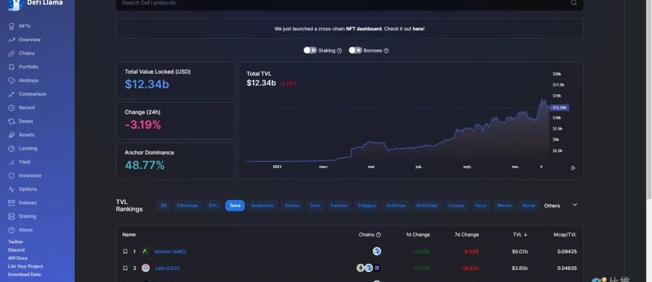Click the Staking toggle help icon
Image resolution: width=652 pixels, height=282 pixels.
coord(339,51)
